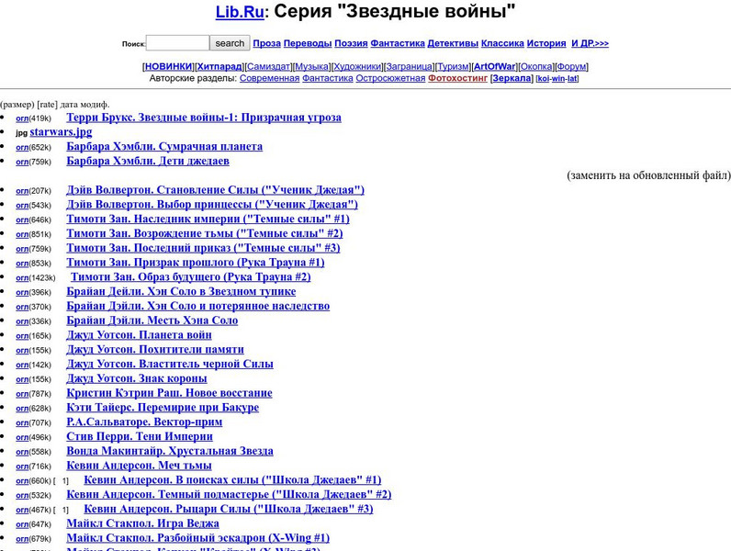Open Р.А.Сальваторе Вектор-прим
Viewport: 731px width, 551px height.
(x=144, y=422)
